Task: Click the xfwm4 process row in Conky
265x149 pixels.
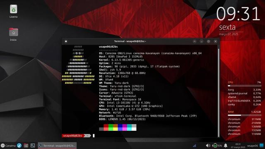Action: [244, 97]
